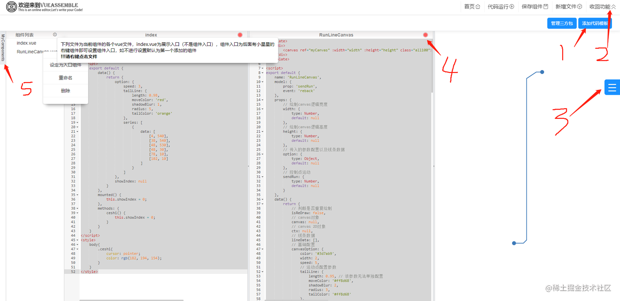Fold line 35 mounted() in index editor
Viewport: 620px width, 301px height.
pos(77,195)
